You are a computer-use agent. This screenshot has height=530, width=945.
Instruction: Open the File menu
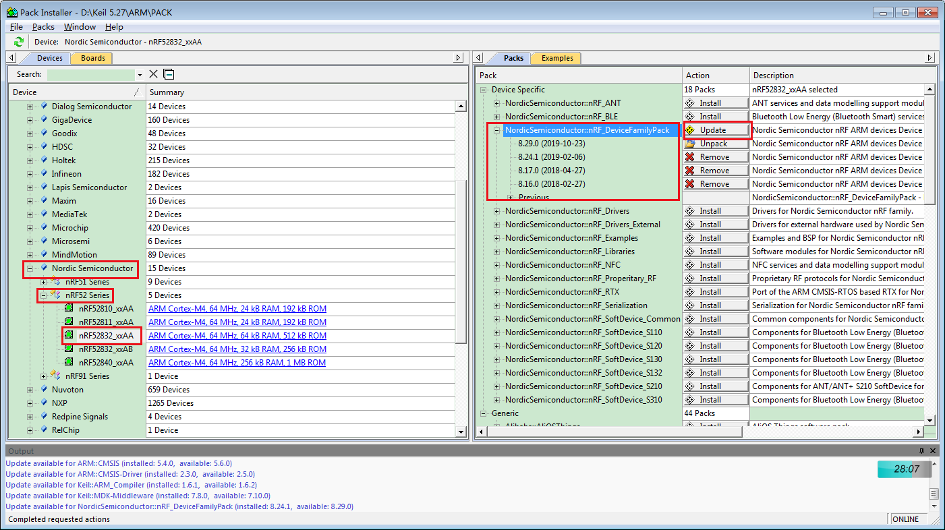(16, 27)
